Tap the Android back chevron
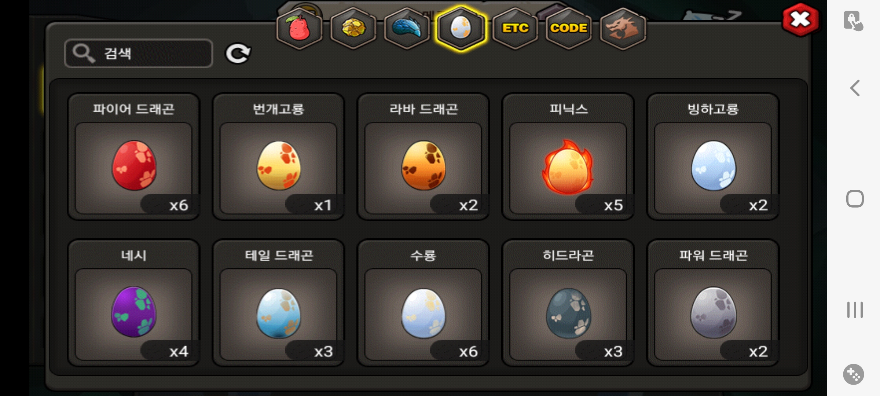Screen dimensions: 880x396 pos(855,88)
